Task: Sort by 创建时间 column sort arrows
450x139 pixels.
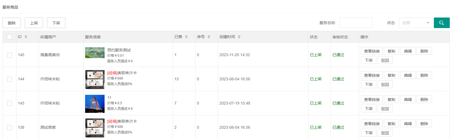Action: (x=239, y=37)
